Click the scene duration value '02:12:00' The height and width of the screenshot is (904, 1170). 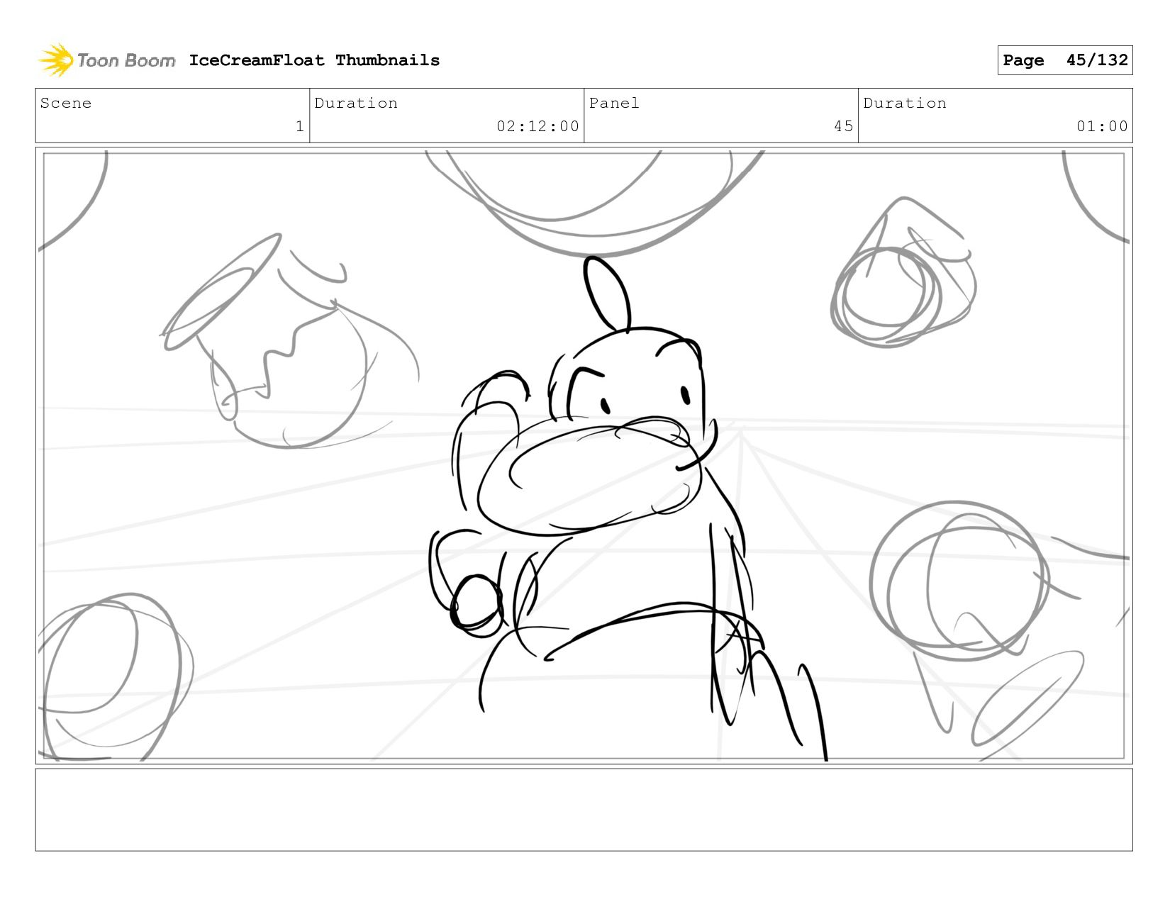point(537,126)
